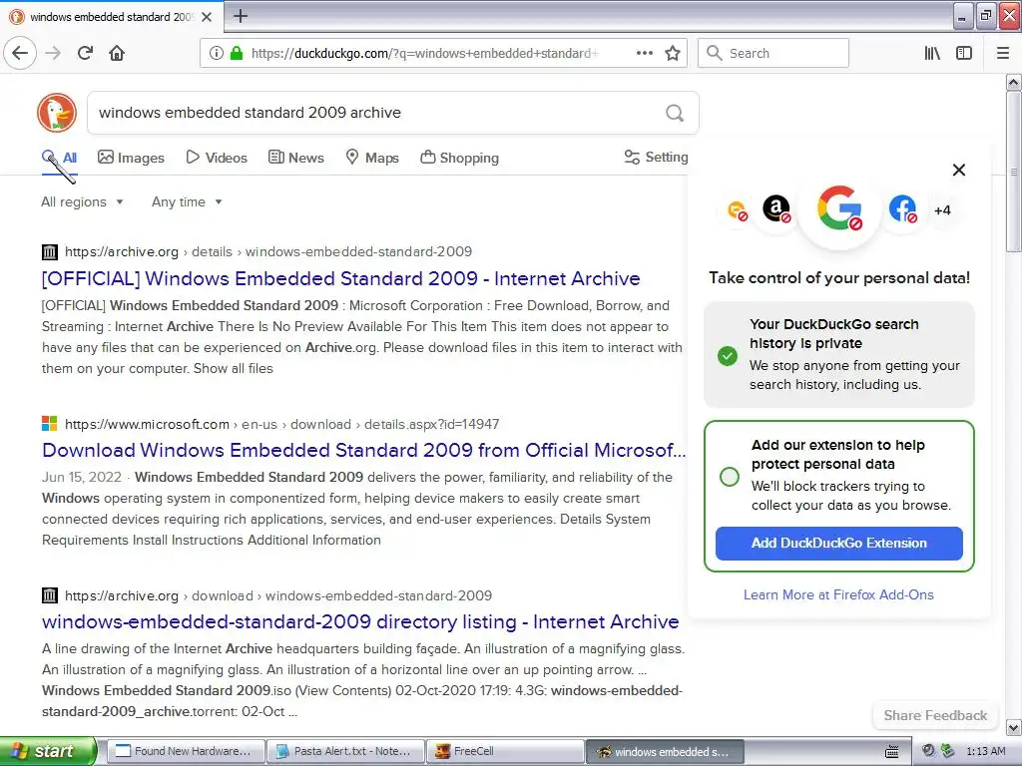Image resolution: width=1022 pixels, height=766 pixels.
Task: Switch to News results
Action: click(295, 158)
